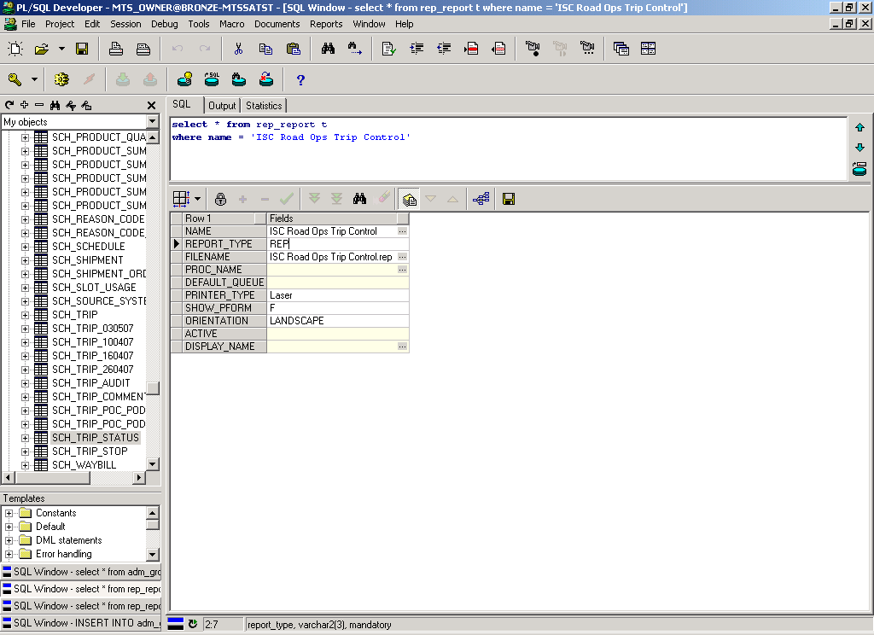Click binoculars search icon in result toolbar
The height and width of the screenshot is (635, 874).
point(359,199)
